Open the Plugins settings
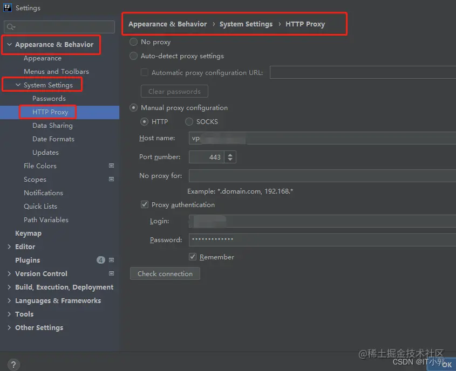This screenshot has height=371, width=456. coord(28,260)
